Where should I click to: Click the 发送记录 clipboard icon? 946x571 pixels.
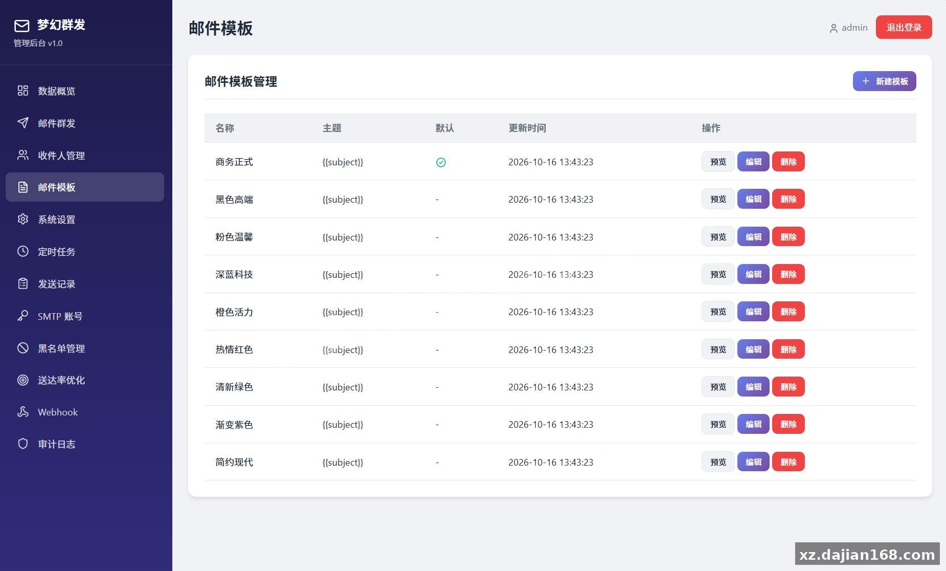click(x=23, y=283)
